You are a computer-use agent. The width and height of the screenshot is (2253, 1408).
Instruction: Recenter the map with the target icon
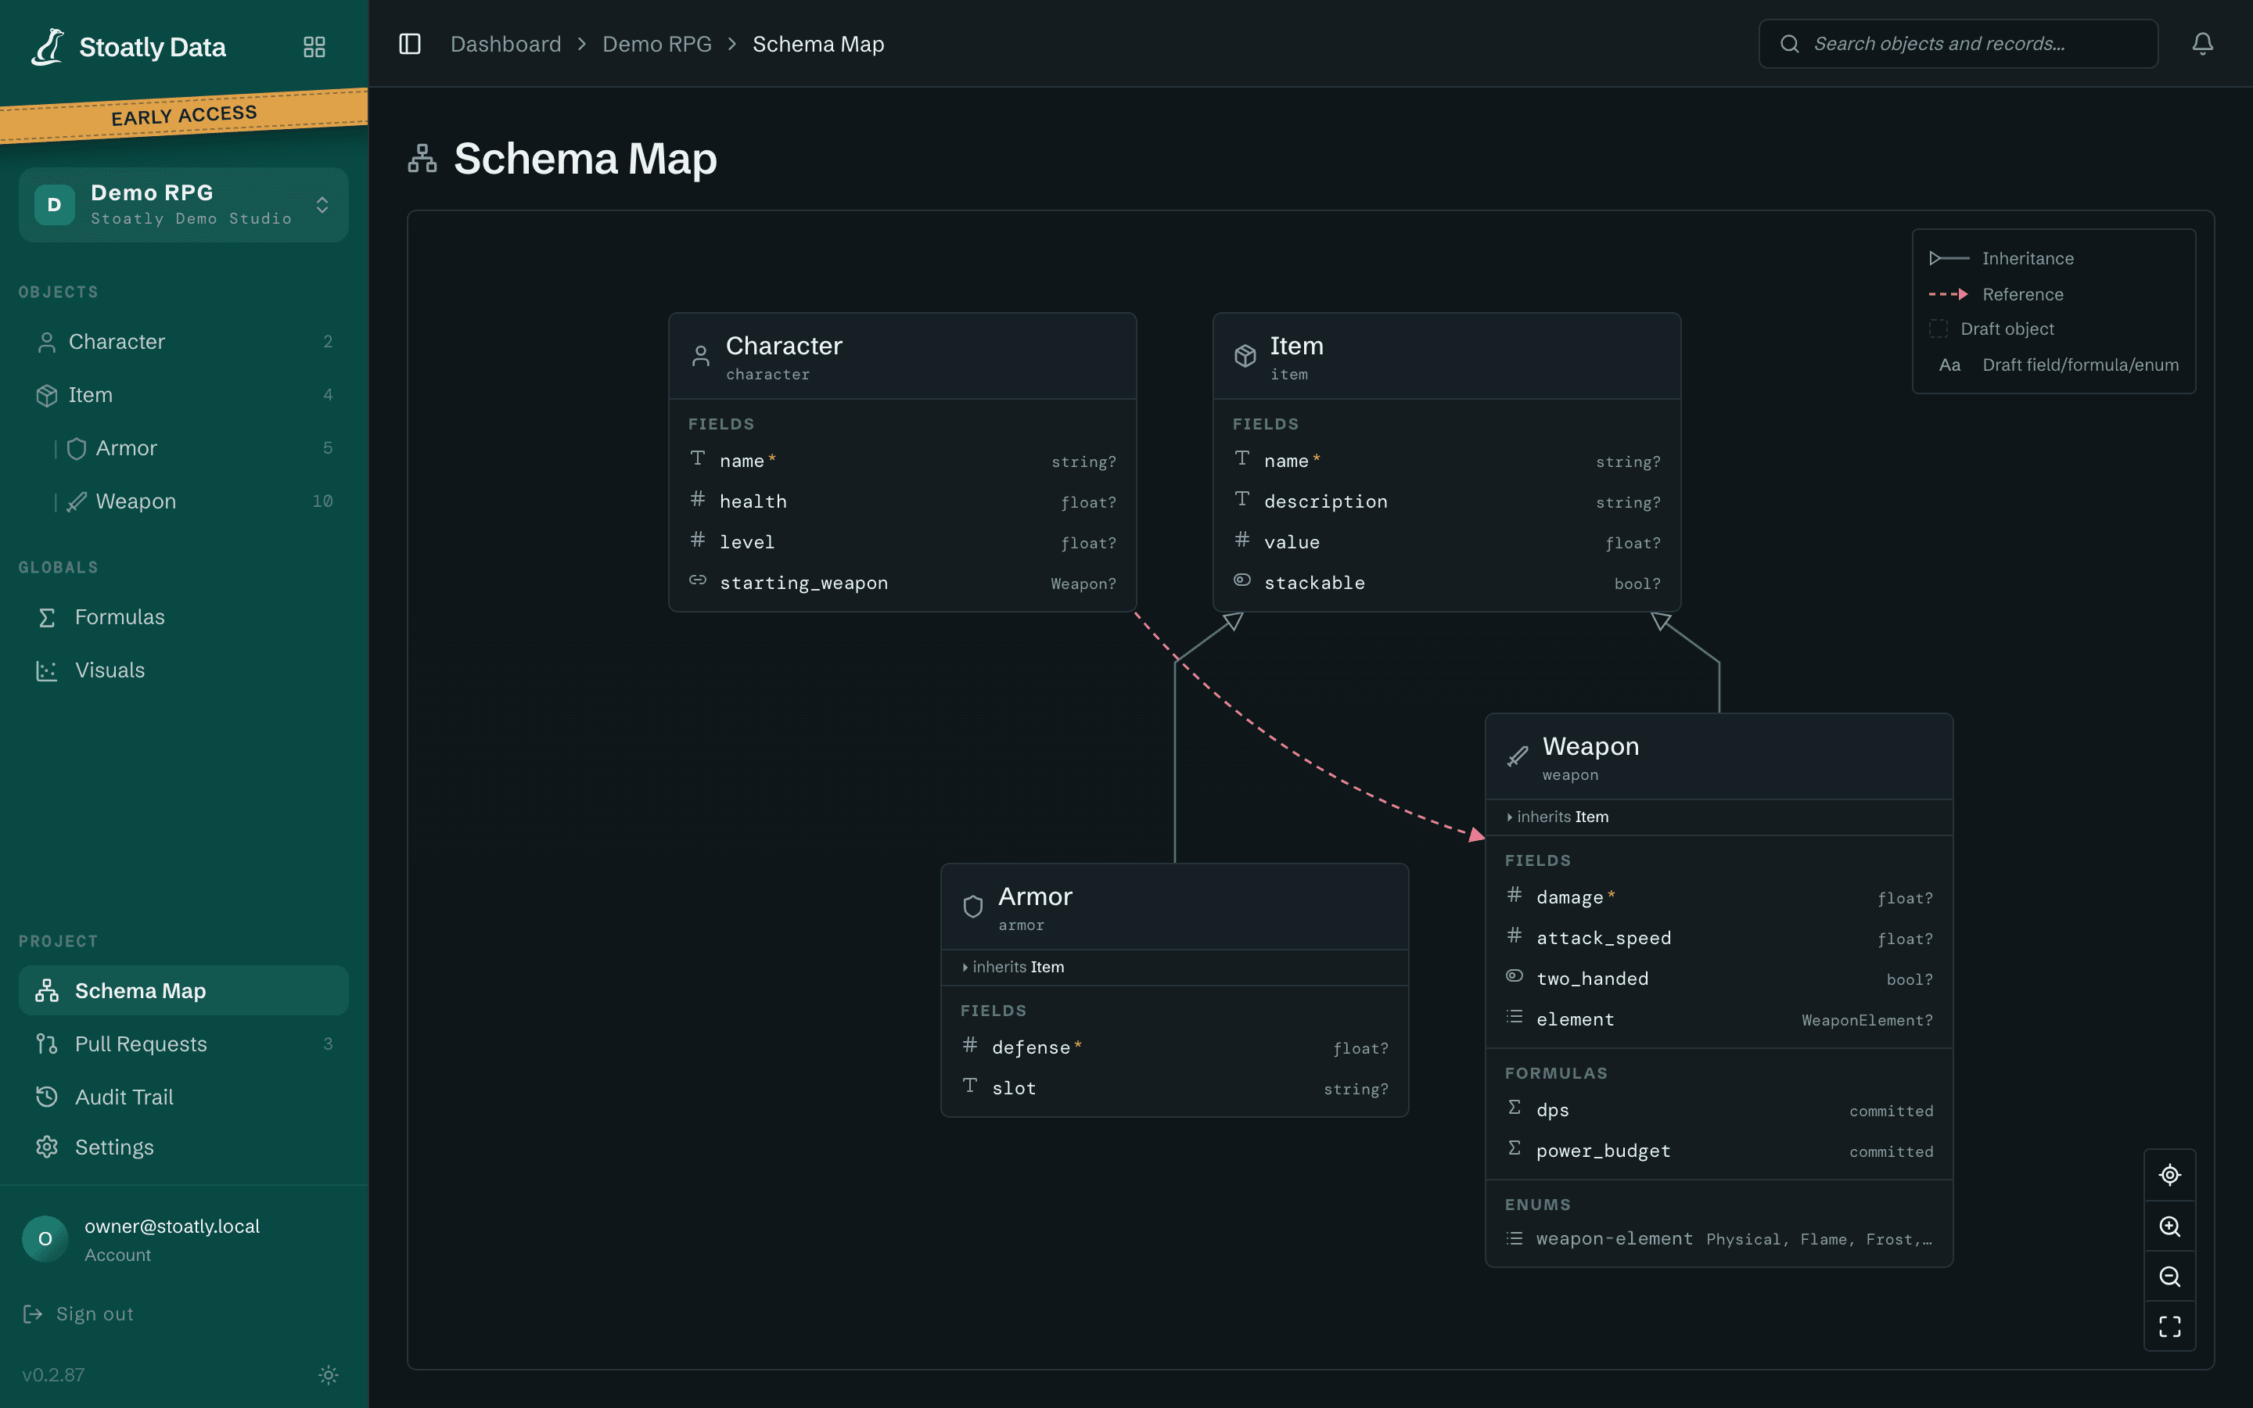click(x=2169, y=1175)
